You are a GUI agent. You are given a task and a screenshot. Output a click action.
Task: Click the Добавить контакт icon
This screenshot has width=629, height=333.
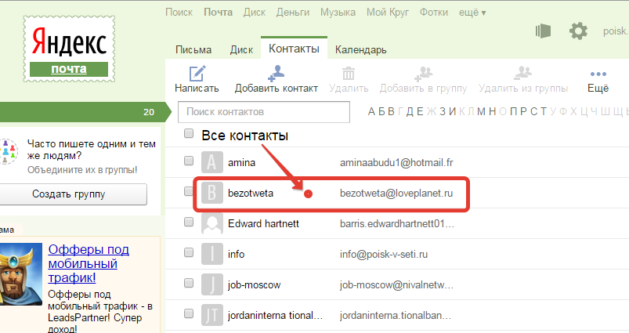tap(276, 74)
